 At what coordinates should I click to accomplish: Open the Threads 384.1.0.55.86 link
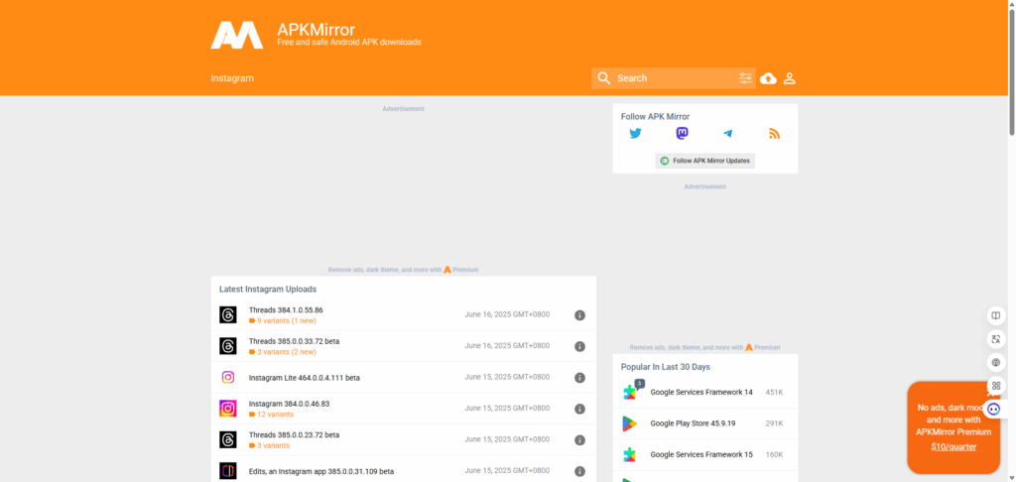(x=286, y=309)
